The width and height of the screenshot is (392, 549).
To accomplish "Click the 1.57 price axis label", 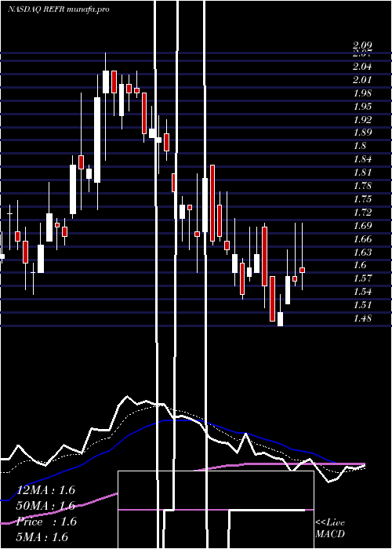I will (x=362, y=278).
